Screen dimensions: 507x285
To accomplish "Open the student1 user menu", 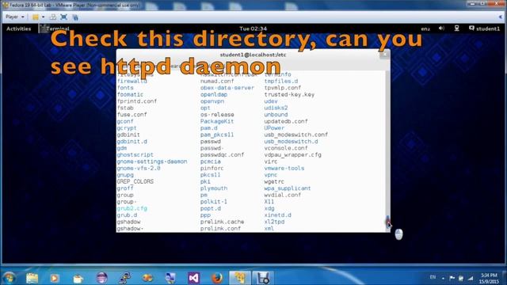I will click(x=484, y=28).
